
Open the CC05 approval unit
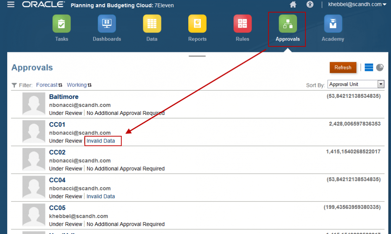pyautogui.click(x=57, y=208)
